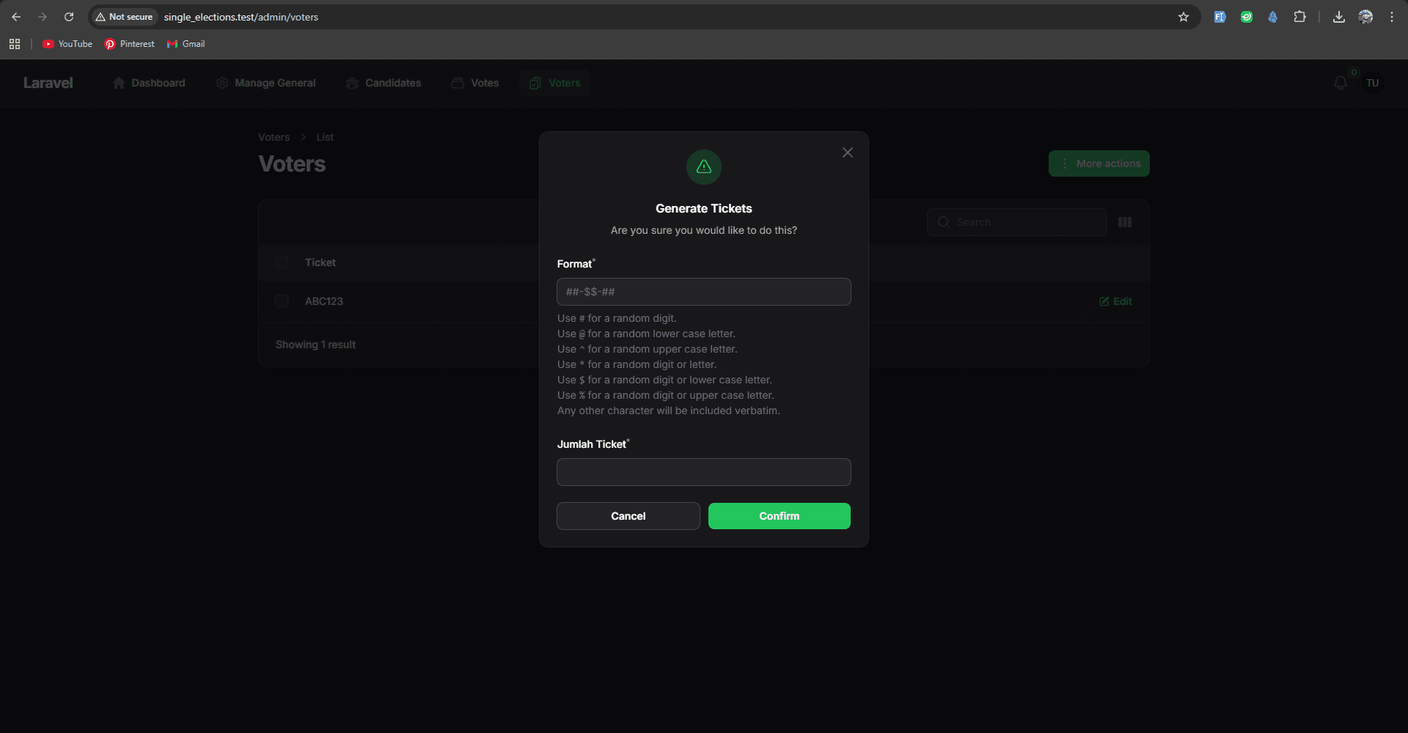Click the Jumlah Ticket input field

click(x=703, y=472)
